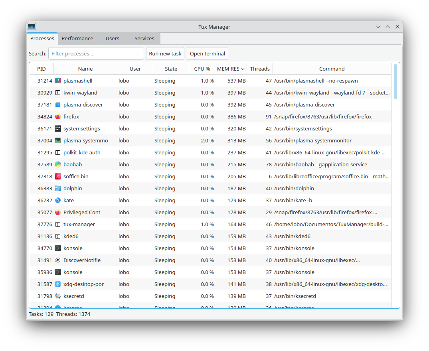Click the tux-manager process icon
The image size is (429, 351).
58,225
